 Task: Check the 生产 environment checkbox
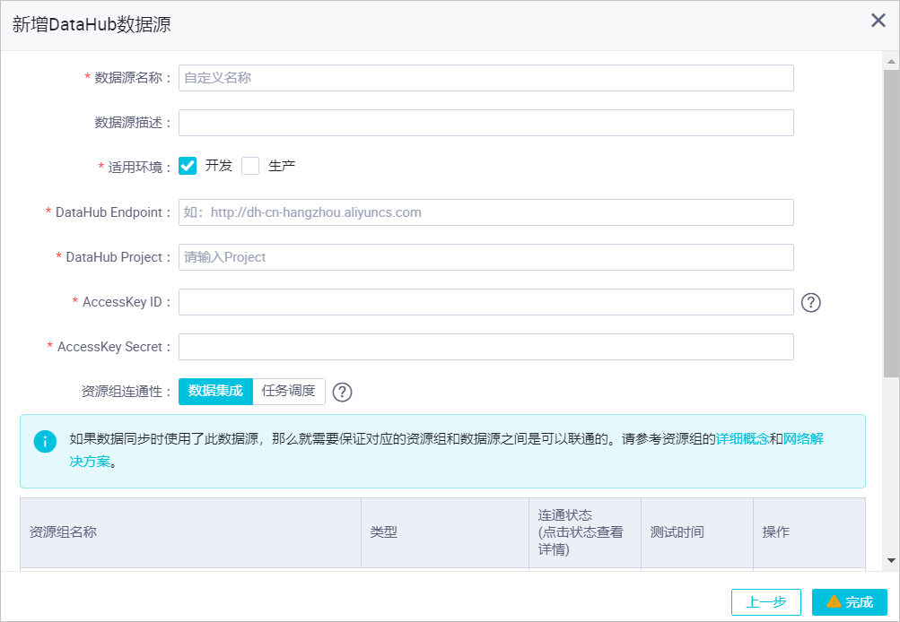click(250, 166)
